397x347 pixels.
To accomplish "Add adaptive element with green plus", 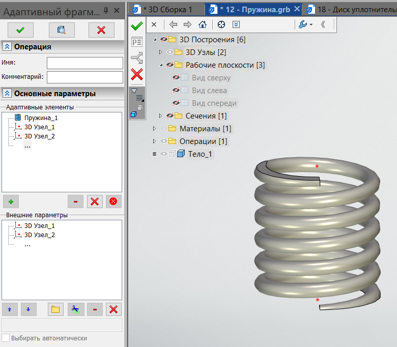I will click(x=11, y=201).
